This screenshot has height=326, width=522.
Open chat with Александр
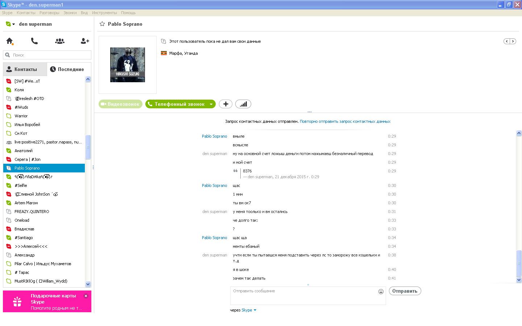44,255
